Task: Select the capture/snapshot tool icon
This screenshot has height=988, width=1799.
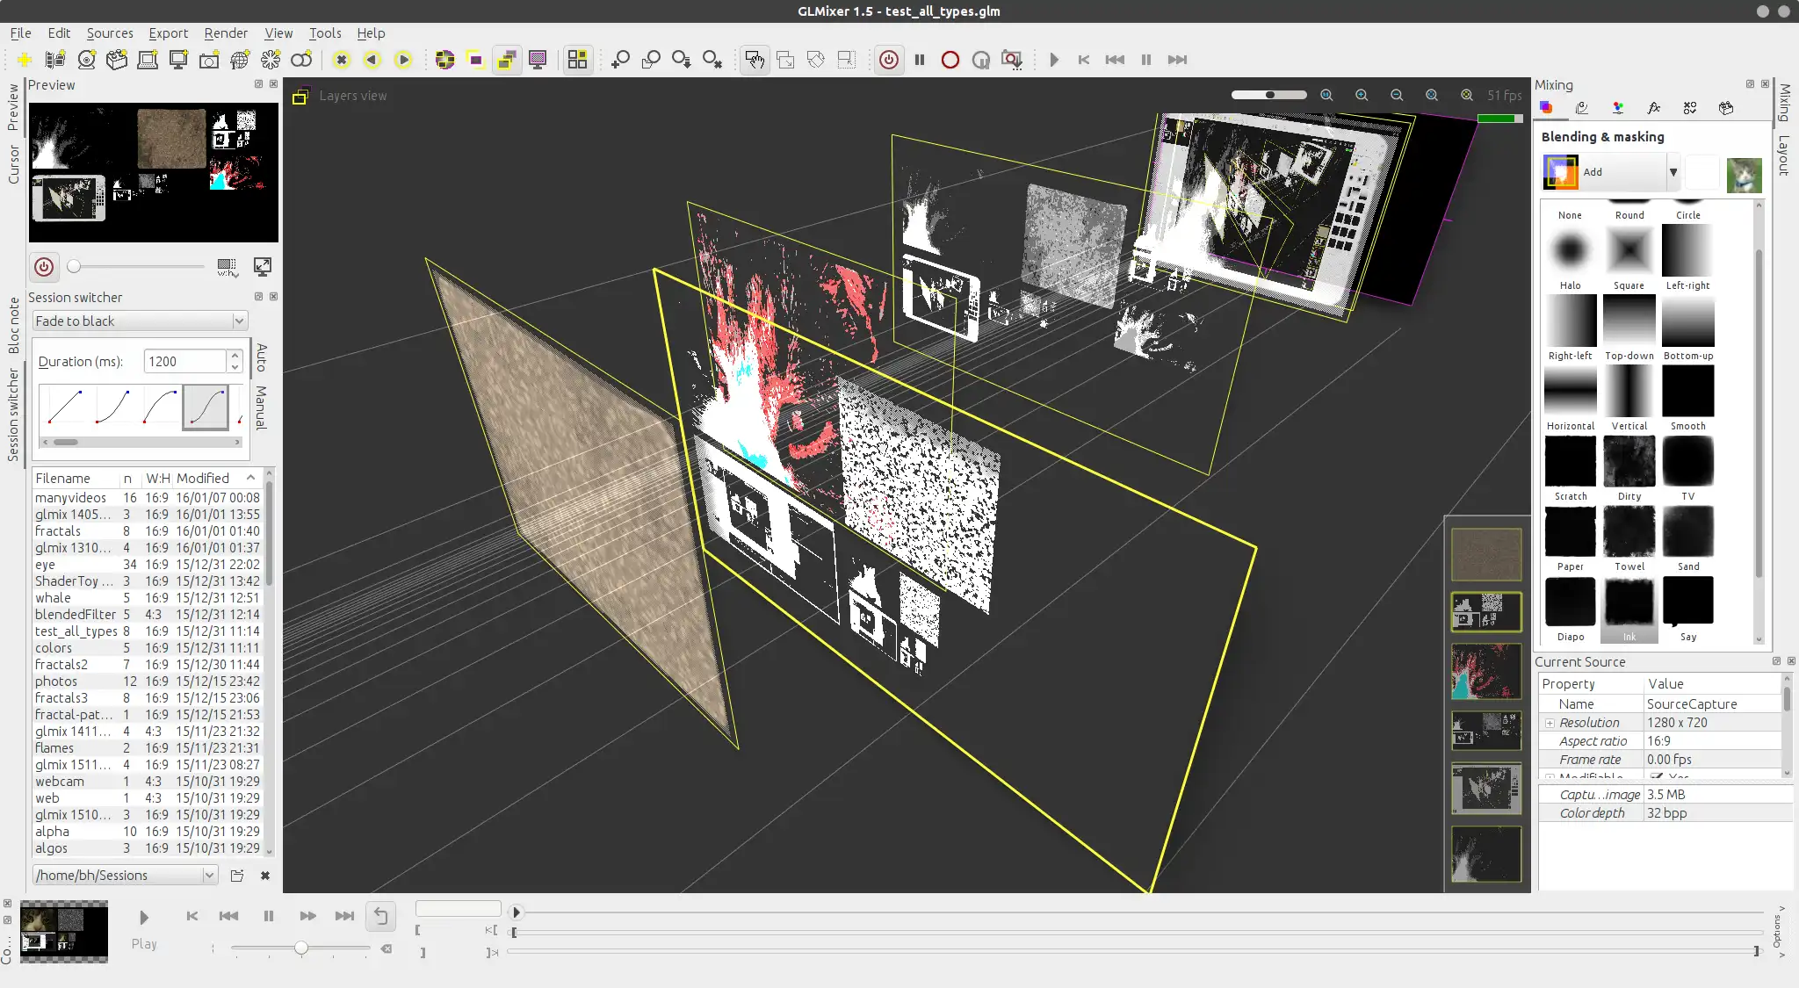Action: (x=1015, y=59)
